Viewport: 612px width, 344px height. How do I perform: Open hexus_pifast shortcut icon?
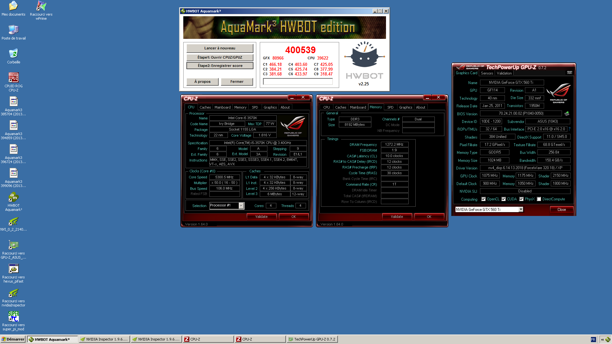coord(13,273)
